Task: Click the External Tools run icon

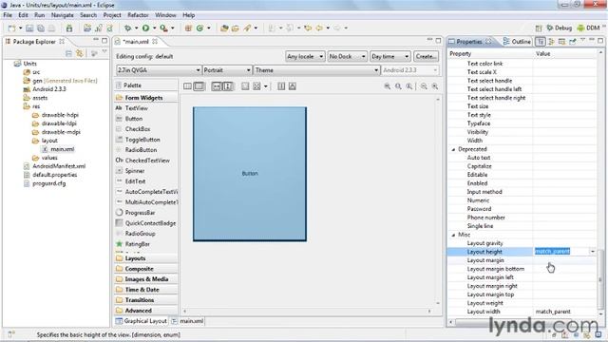Action: point(164,28)
